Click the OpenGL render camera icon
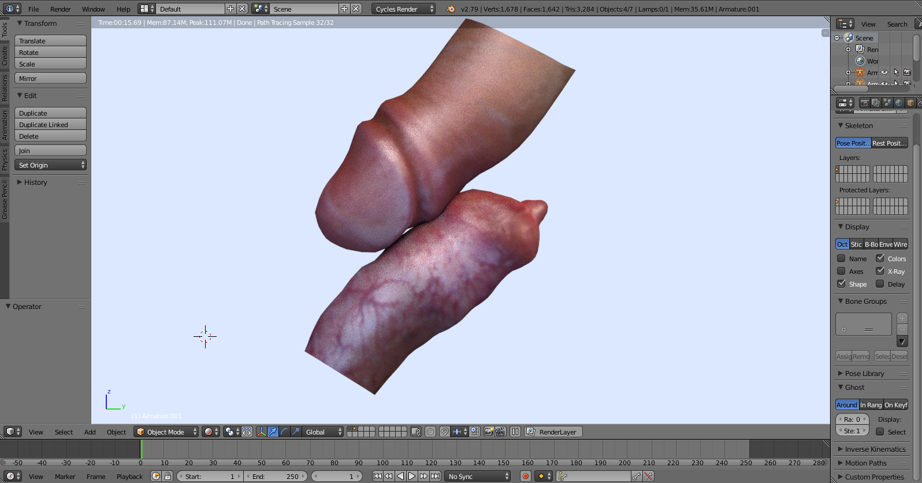The width and height of the screenshot is (922, 483). coord(489,432)
